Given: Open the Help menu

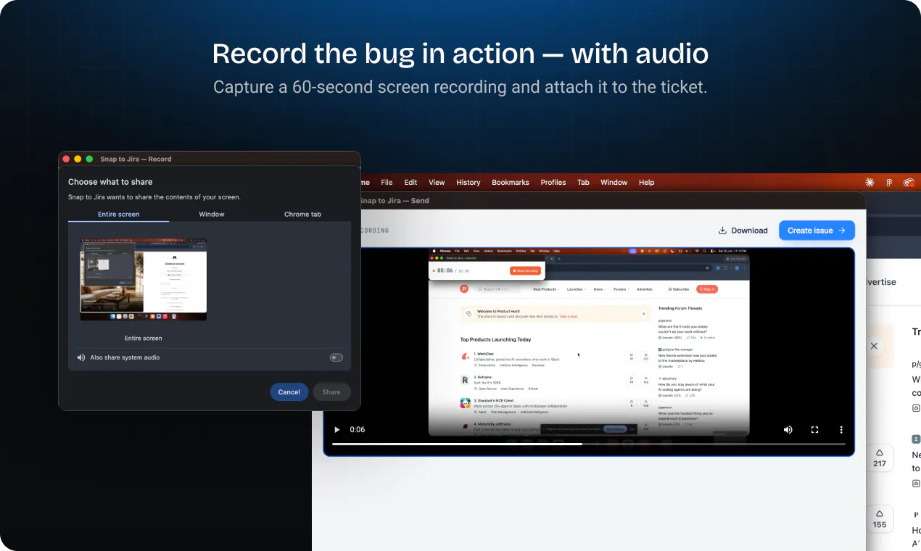Looking at the screenshot, I should point(646,183).
